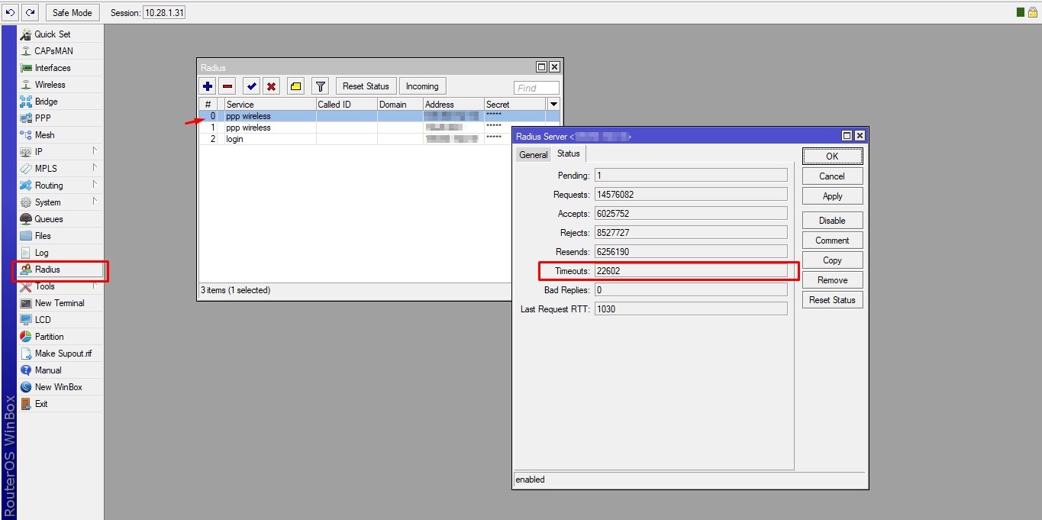Screen dimensions: 1042x520
Task: Open LCD in the sidebar
Action: pos(60,320)
